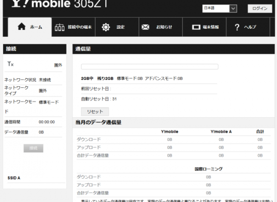Click the settings gear icon
The height and width of the screenshot is (202, 277).
click(x=106, y=27)
